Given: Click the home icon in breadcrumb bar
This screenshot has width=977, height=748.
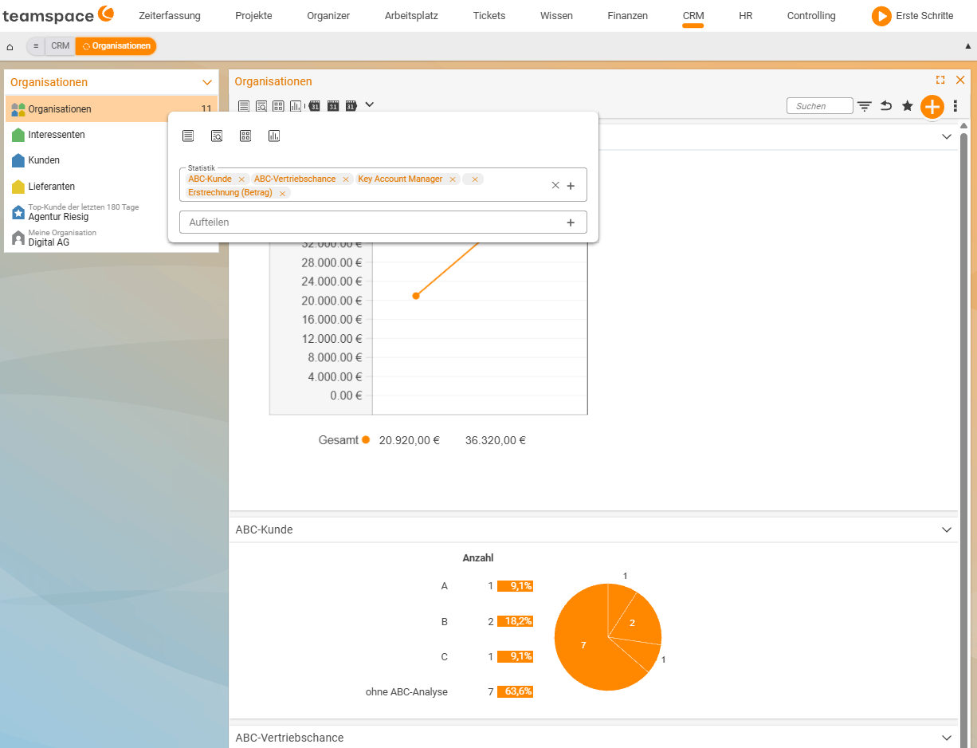Looking at the screenshot, I should (10, 46).
